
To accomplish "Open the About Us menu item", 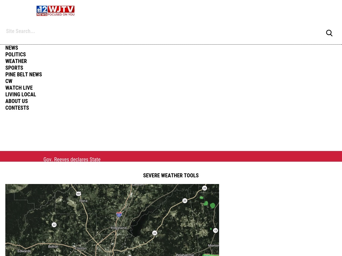I will tap(17, 101).
